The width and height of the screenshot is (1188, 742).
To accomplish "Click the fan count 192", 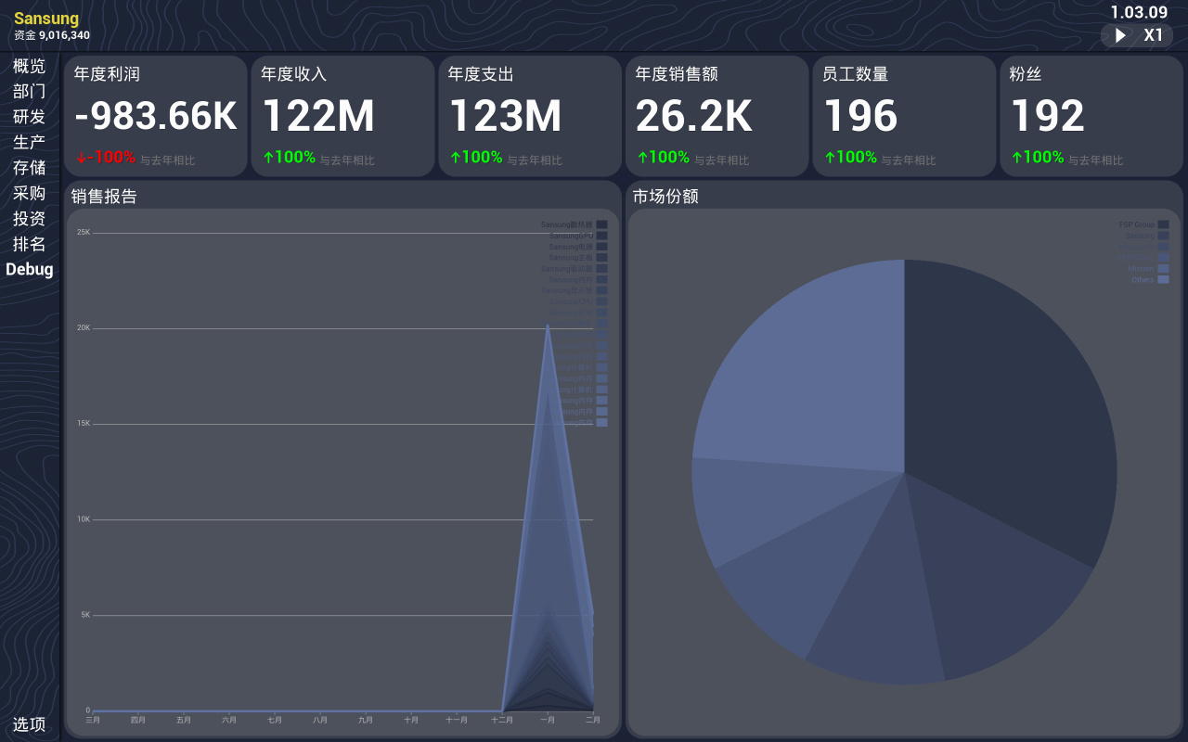I will click(x=1048, y=116).
